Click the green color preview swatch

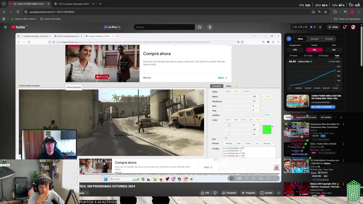pyautogui.click(x=267, y=129)
